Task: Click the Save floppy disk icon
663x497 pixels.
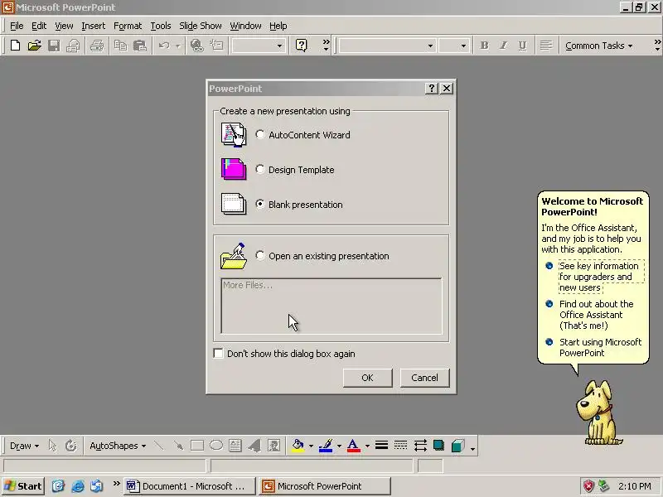Action: [x=54, y=46]
